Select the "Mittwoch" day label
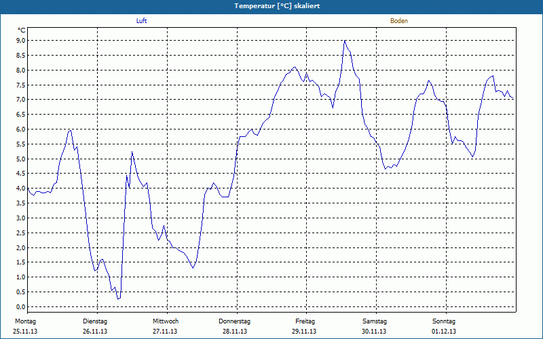Image resolution: width=543 pixels, height=339 pixels. click(166, 321)
